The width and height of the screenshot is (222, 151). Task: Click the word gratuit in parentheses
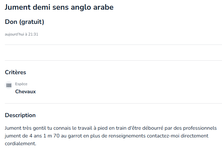(32, 22)
